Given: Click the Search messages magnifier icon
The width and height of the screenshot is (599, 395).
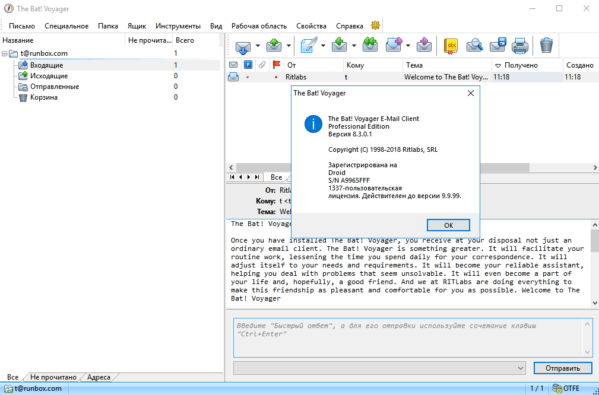Looking at the screenshot, I should tap(474, 46).
